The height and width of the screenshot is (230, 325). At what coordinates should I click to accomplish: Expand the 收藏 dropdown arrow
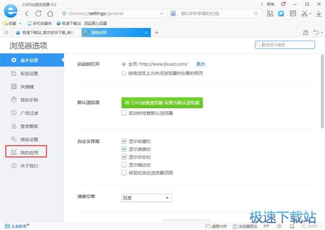click(x=20, y=23)
